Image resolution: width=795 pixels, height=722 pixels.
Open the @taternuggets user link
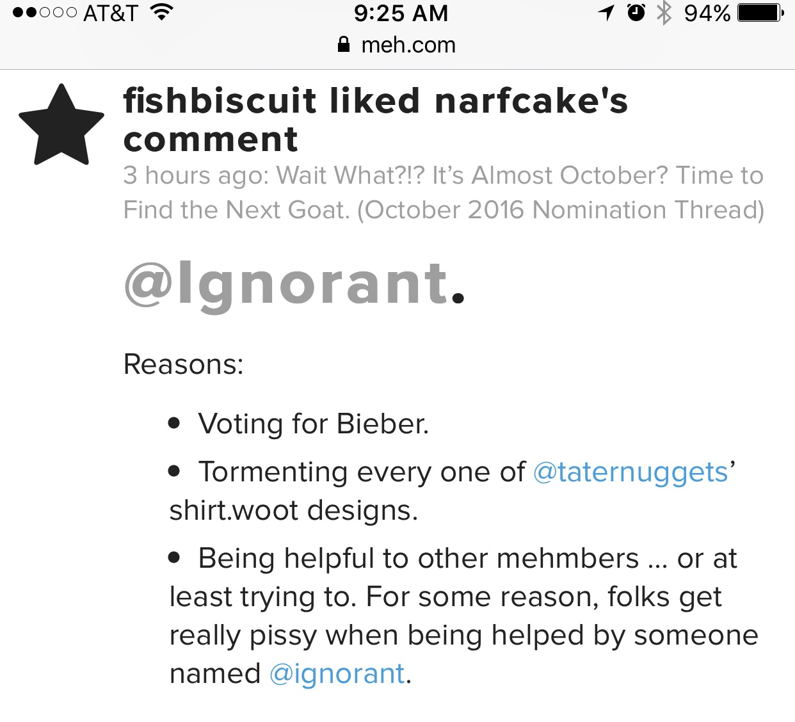[x=630, y=472]
